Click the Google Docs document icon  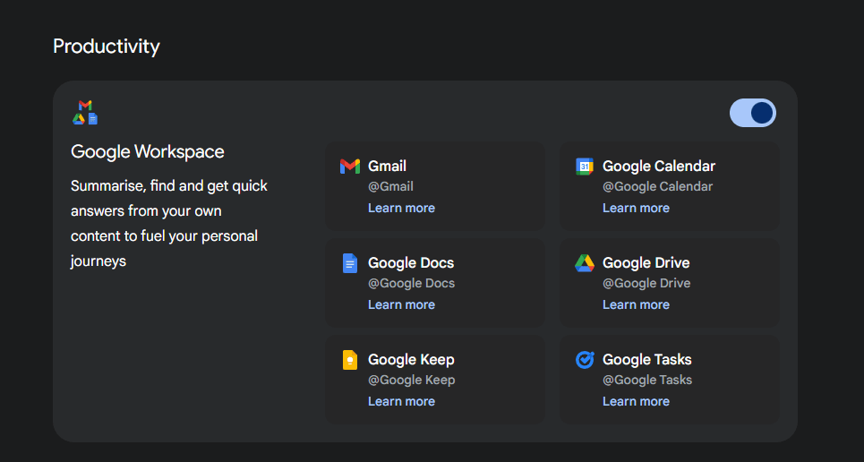350,263
